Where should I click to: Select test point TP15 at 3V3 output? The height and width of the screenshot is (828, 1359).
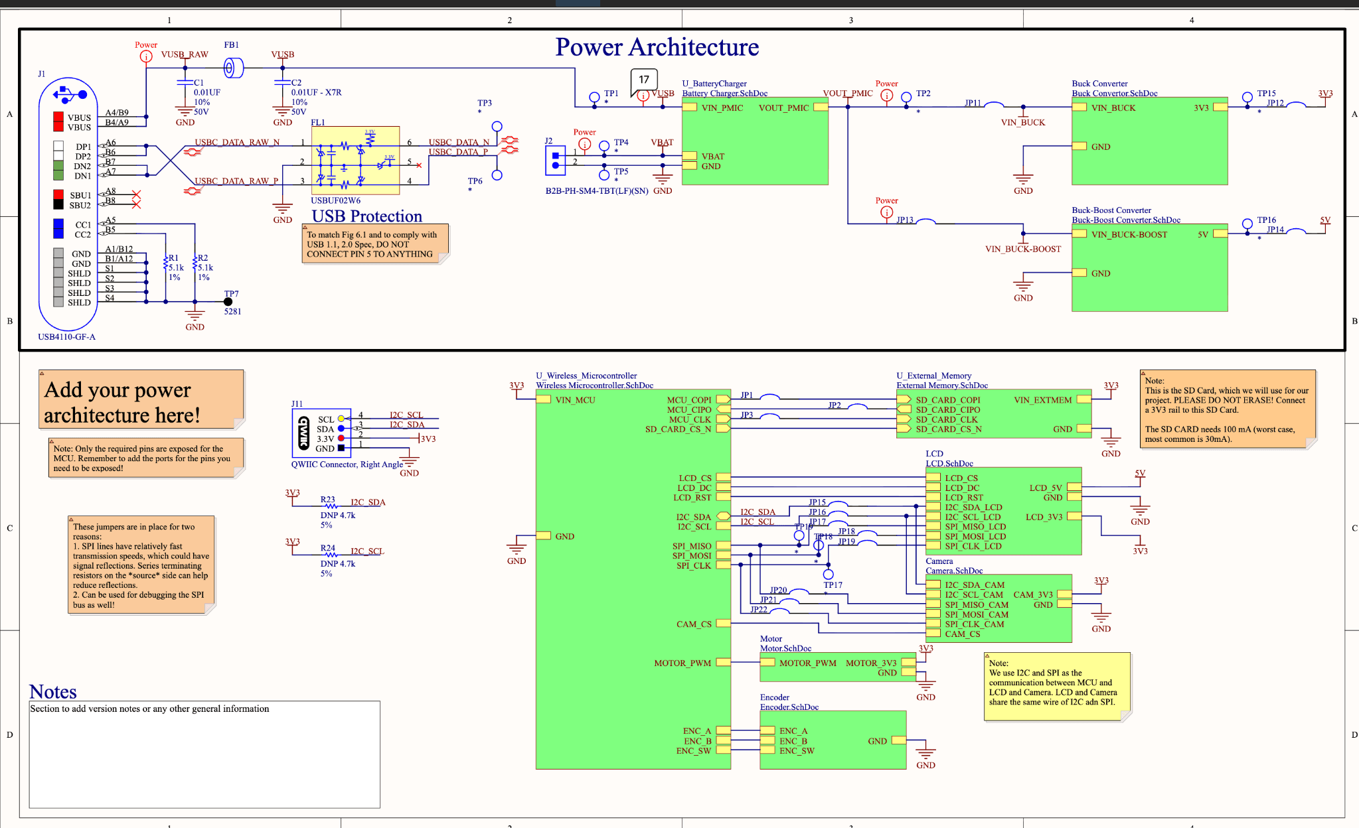[x=1247, y=98]
